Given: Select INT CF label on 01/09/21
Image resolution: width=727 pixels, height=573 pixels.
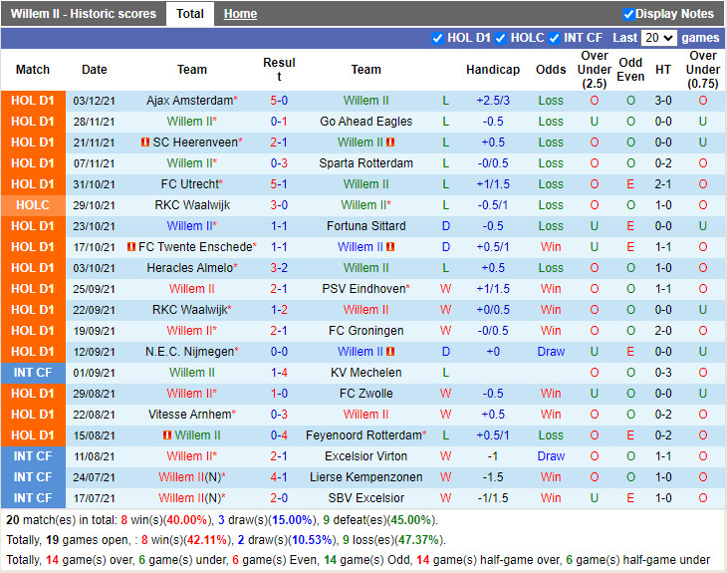Looking at the screenshot, I should pyautogui.click(x=33, y=373).
